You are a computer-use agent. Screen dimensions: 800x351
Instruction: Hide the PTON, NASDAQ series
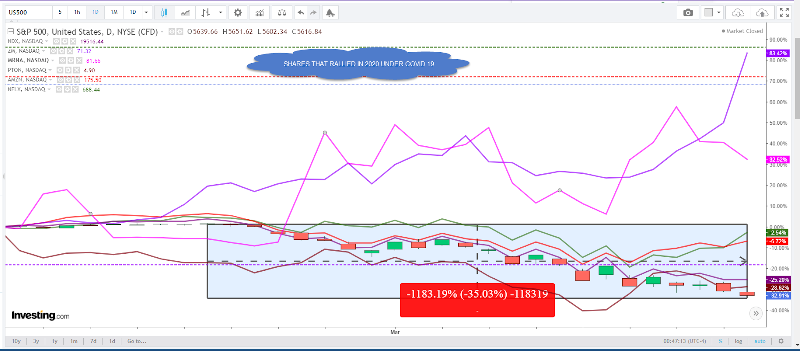click(60, 70)
